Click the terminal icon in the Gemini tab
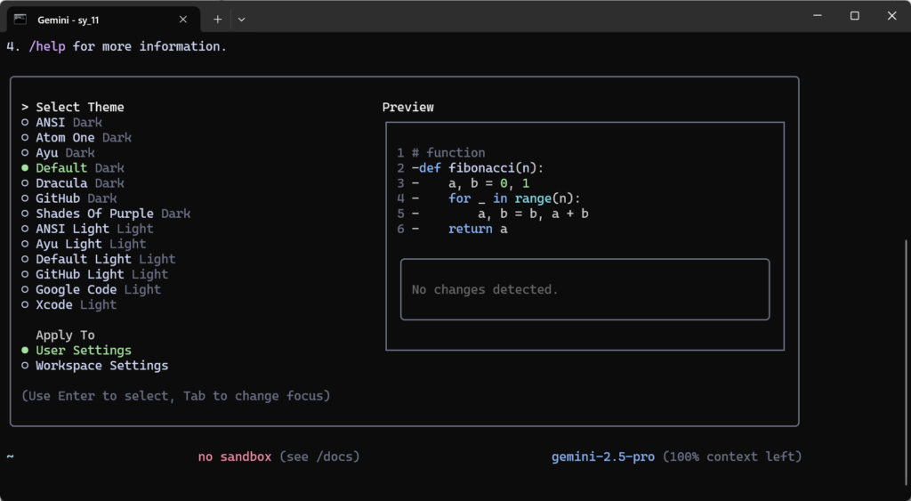 coord(20,19)
